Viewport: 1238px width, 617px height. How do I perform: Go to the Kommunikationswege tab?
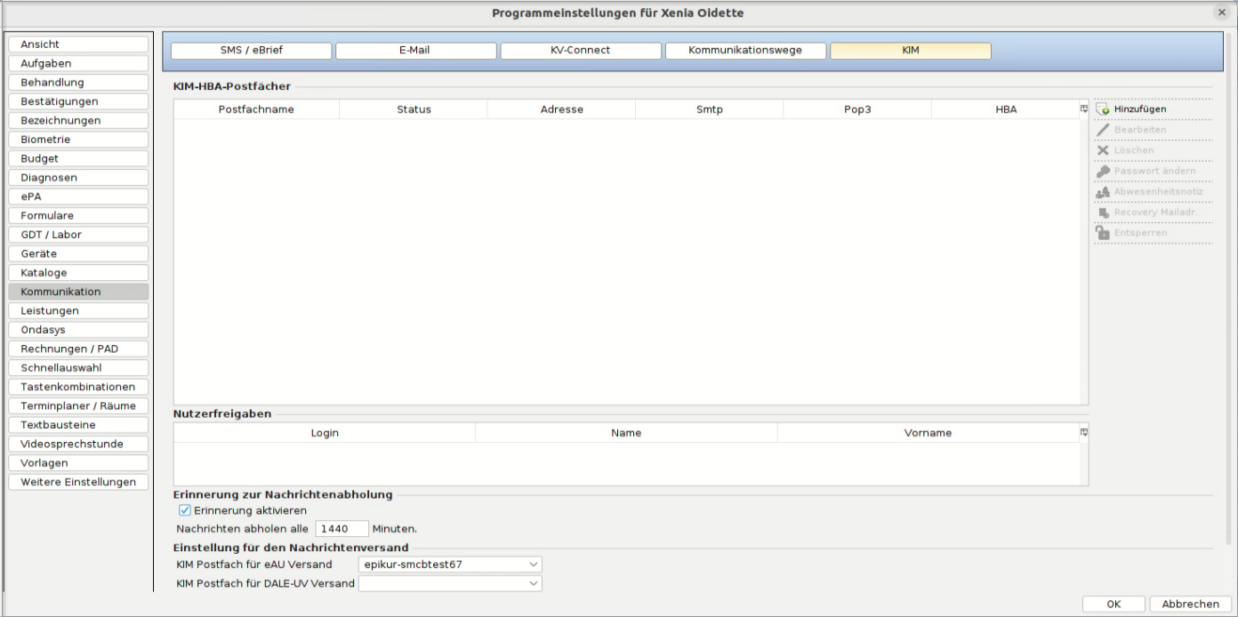coord(745,51)
